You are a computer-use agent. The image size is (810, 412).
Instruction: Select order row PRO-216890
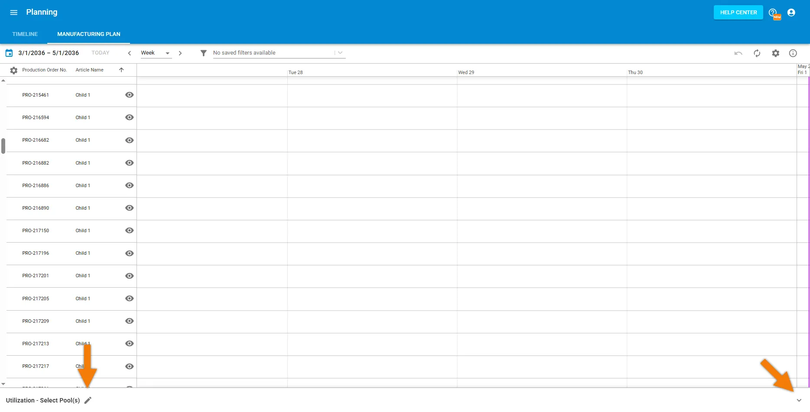pyautogui.click(x=72, y=208)
